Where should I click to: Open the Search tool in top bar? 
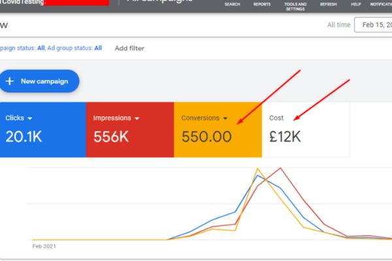click(x=232, y=5)
